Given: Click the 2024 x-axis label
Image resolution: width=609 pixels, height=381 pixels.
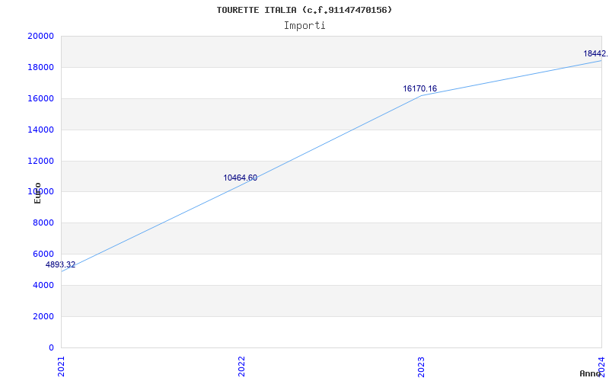Looking at the screenshot, I should (601, 365).
